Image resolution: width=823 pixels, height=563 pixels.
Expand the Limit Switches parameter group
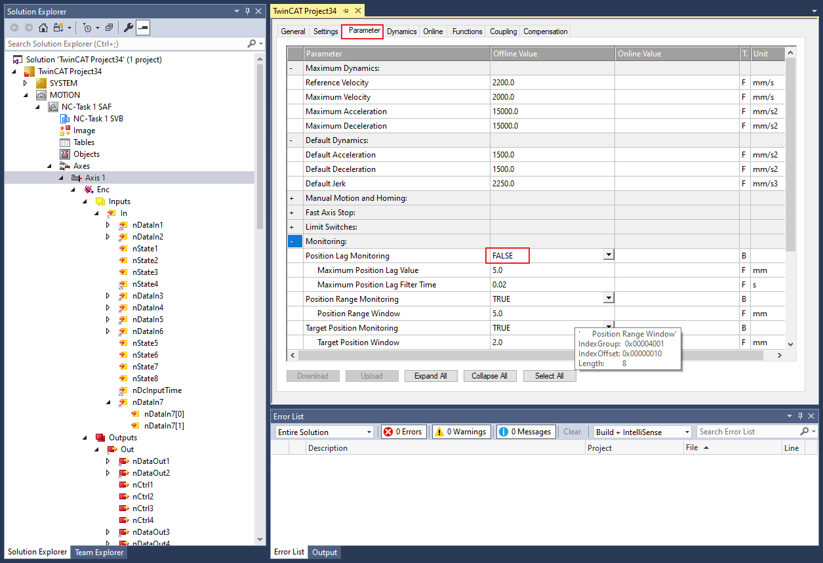[x=291, y=227]
